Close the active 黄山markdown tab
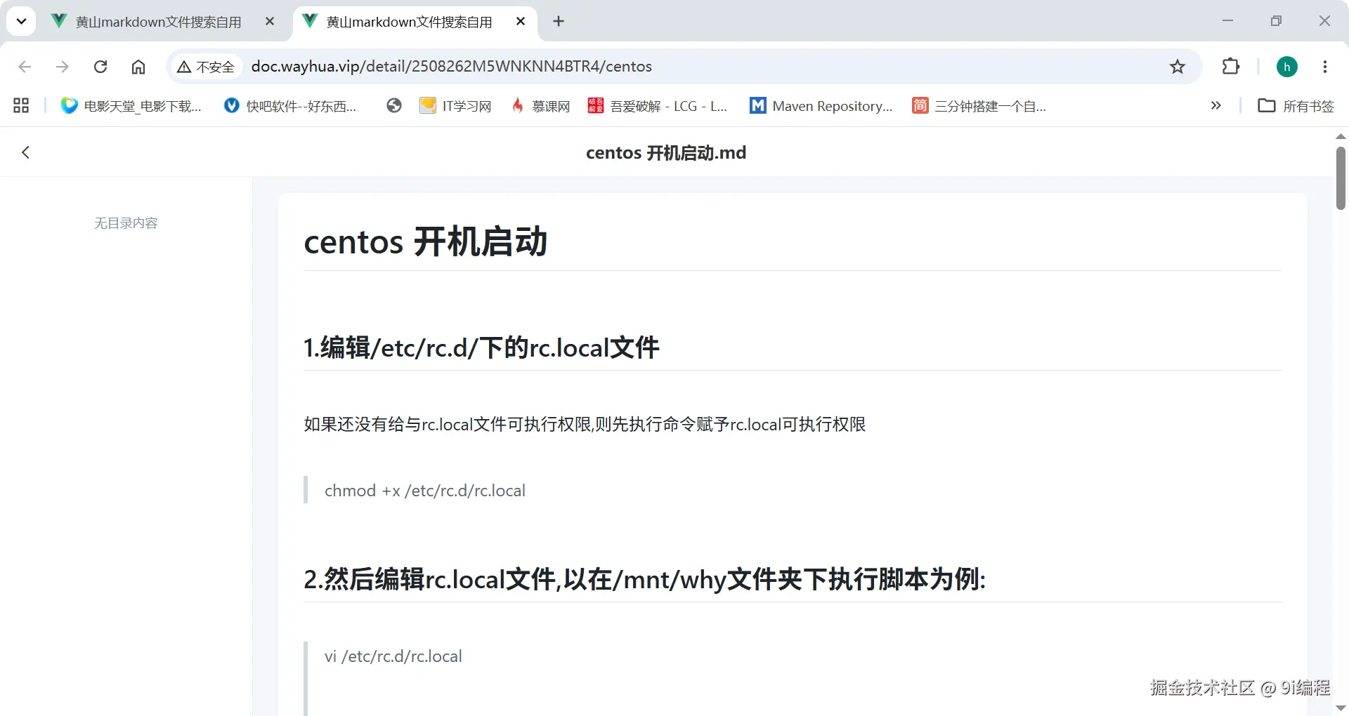Image resolution: width=1349 pixels, height=716 pixels. pos(521,22)
